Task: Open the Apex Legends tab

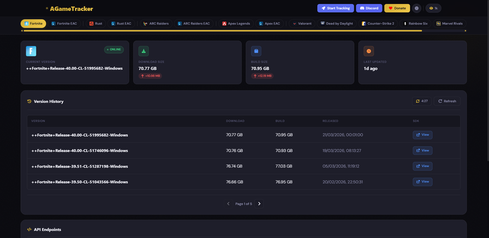Action: point(236,23)
